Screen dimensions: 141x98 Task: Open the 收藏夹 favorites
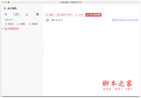pyautogui.click(x=21, y=24)
